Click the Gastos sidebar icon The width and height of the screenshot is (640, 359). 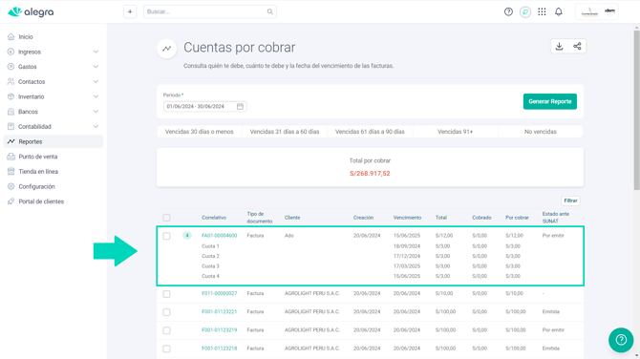[x=11, y=67]
